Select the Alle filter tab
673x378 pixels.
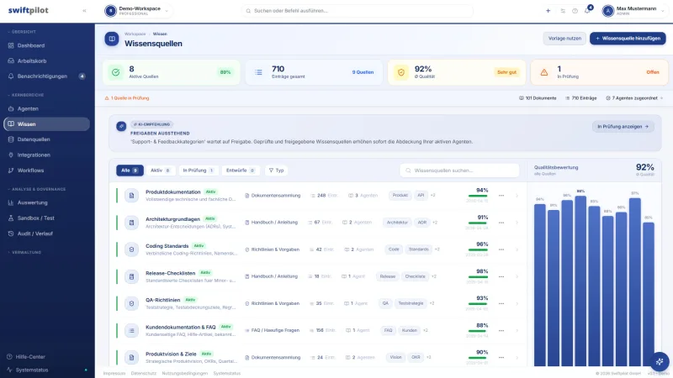point(130,171)
